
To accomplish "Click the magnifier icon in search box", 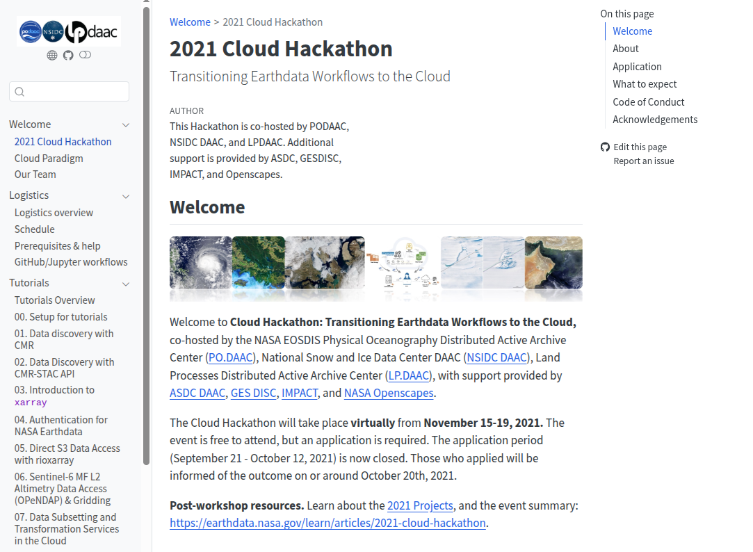I will tap(19, 92).
